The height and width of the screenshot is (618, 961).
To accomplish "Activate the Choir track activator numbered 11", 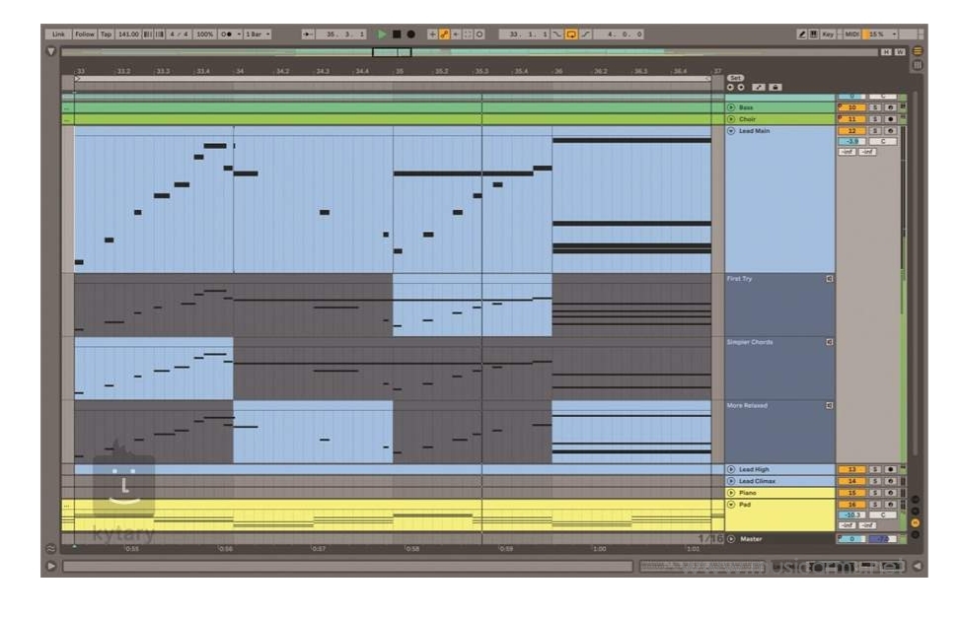I will (850, 119).
